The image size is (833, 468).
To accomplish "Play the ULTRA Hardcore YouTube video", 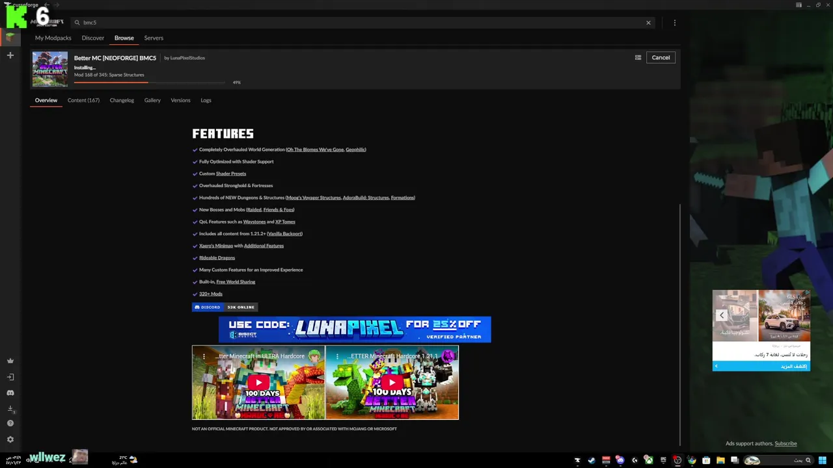I will pos(258,383).
